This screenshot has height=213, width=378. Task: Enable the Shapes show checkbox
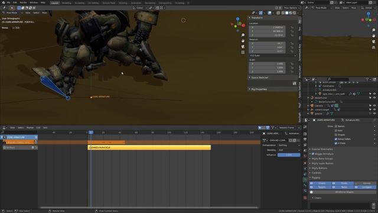click(x=336, y=135)
